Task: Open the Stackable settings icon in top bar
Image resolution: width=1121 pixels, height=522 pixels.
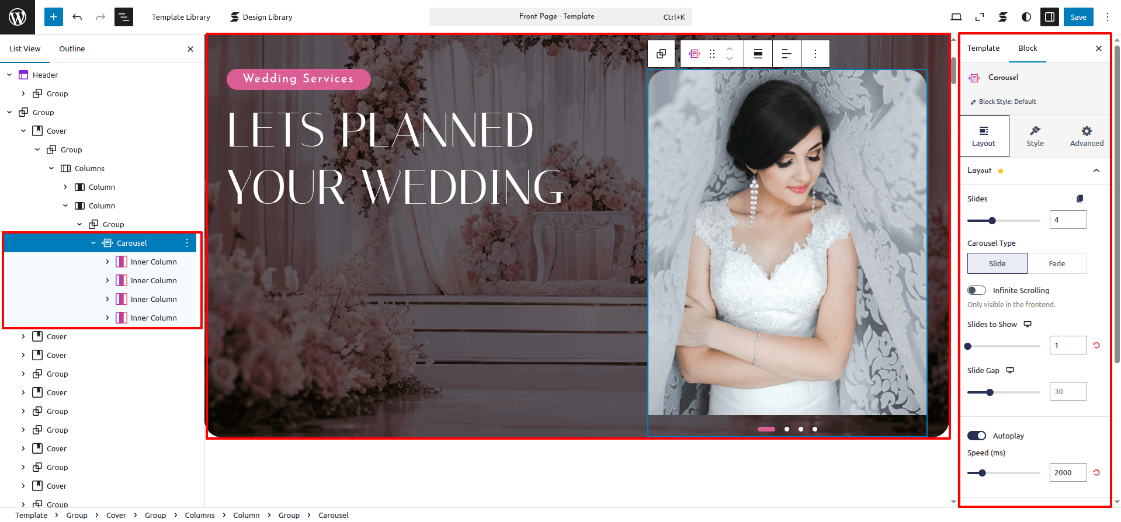Action: (x=1002, y=17)
